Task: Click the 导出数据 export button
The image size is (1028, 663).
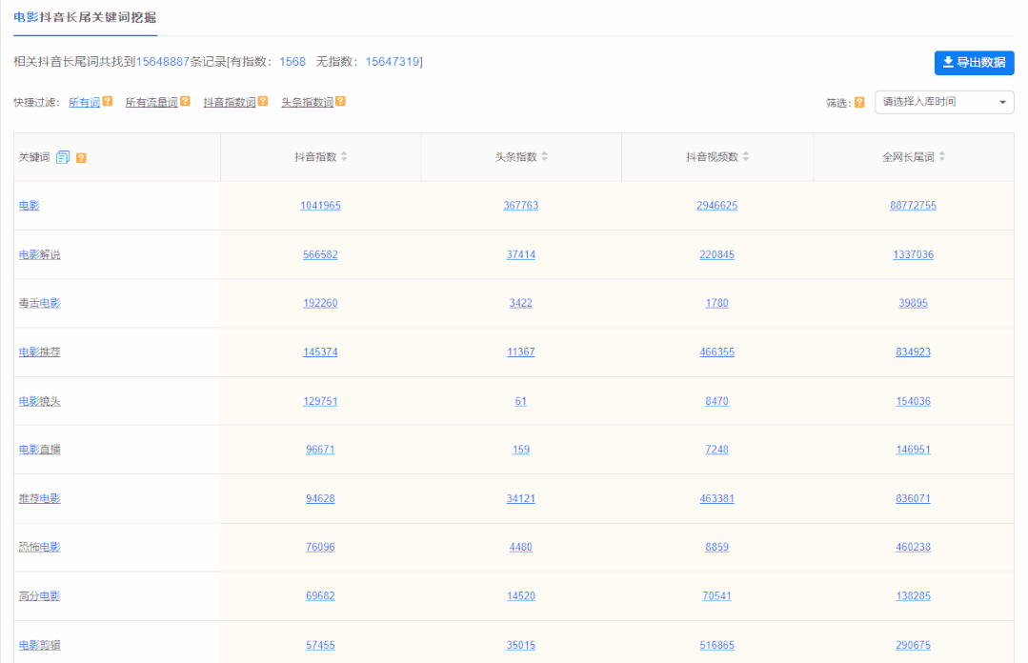Action: (x=974, y=62)
